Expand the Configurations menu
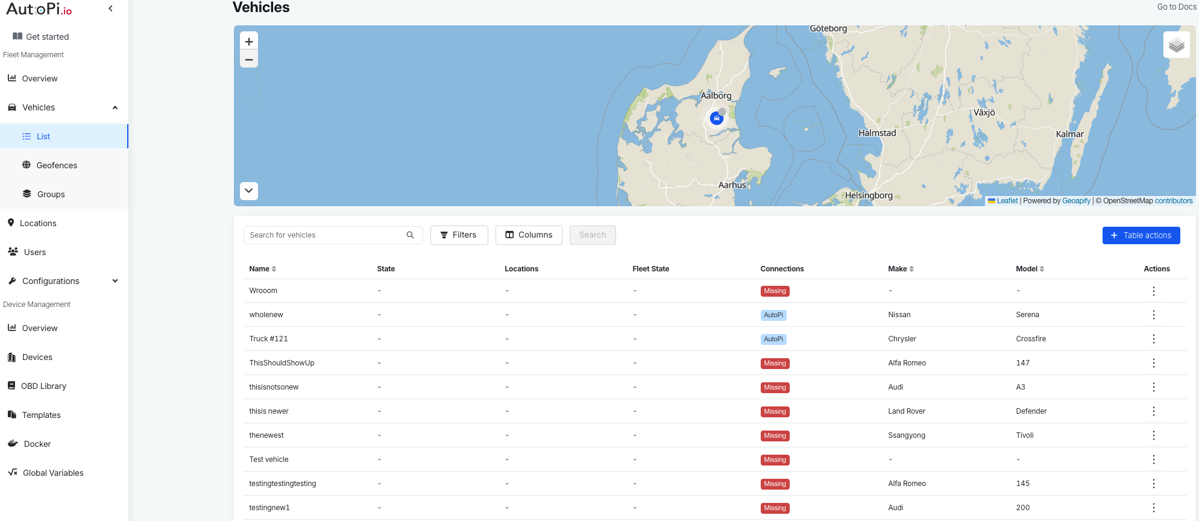 pyautogui.click(x=115, y=281)
